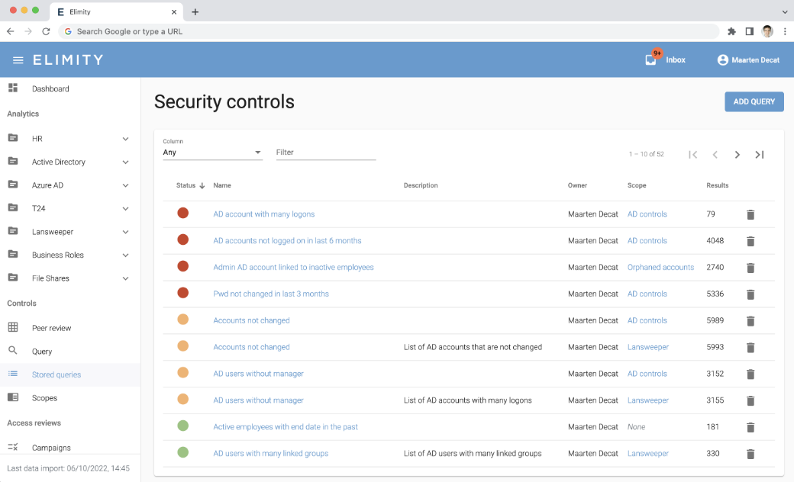The width and height of the screenshot is (794, 482).
Task: Click the browser address bar
Action: pyautogui.click(x=389, y=31)
